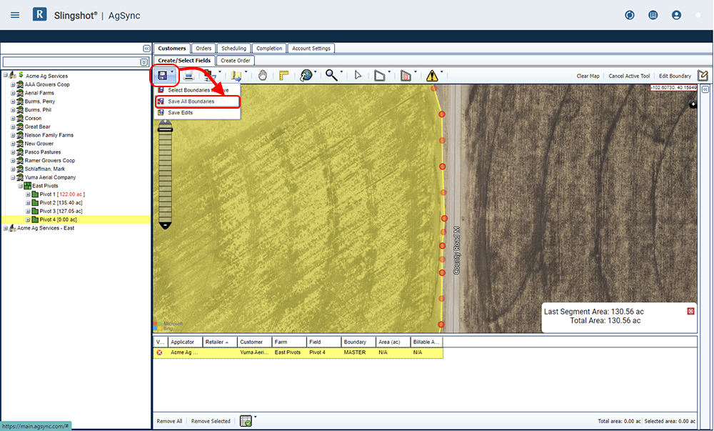The width and height of the screenshot is (714, 431).
Task: Open the search filter dropdown in left panel
Action: point(144,62)
